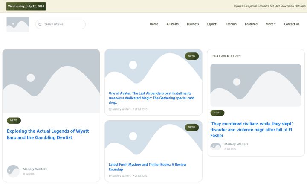Click NEWS badge on Mystery and Thriller card
The width and height of the screenshot is (307, 192).
192,127
